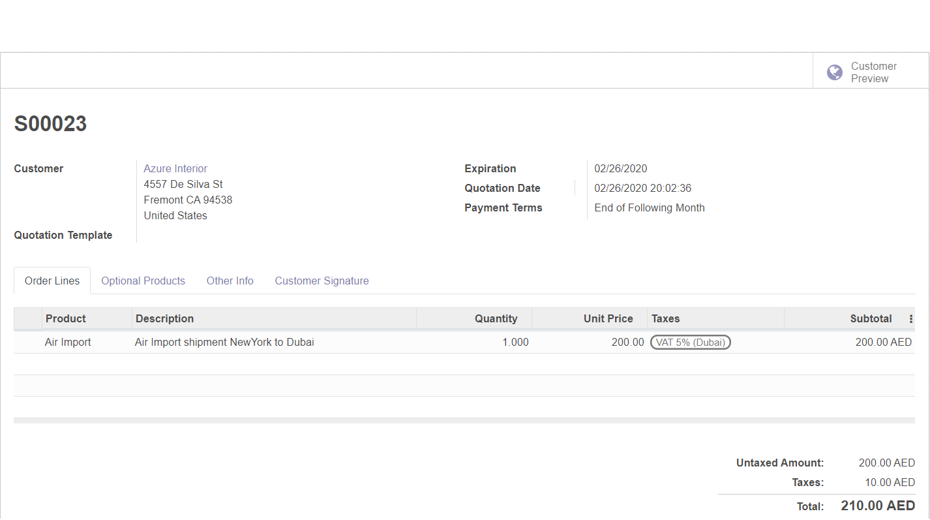Sort by the Unit Price column header

coord(608,319)
